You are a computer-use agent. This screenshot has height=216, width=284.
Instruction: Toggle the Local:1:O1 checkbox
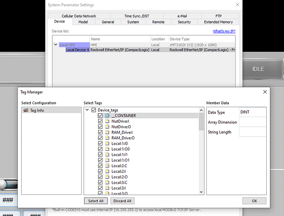pyautogui.click(x=100, y=160)
